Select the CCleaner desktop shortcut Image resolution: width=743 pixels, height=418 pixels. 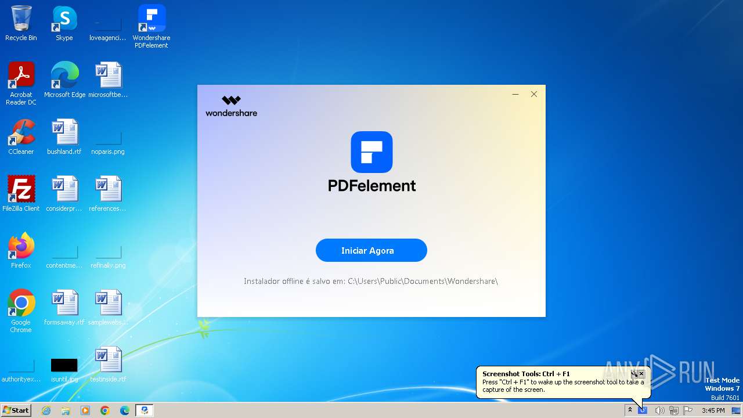click(21, 137)
